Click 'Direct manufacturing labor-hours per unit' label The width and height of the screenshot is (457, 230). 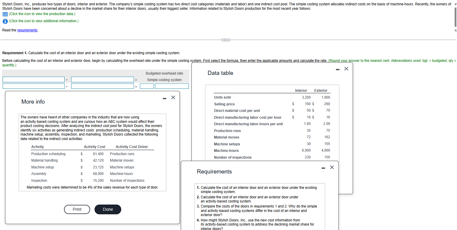click(248, 124)
